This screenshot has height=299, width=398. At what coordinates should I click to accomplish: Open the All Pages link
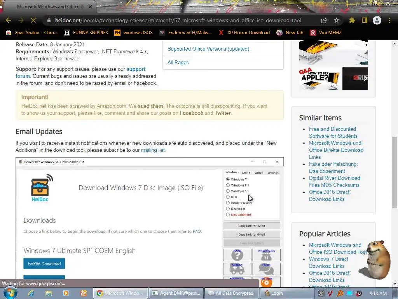tap(178, 63)
